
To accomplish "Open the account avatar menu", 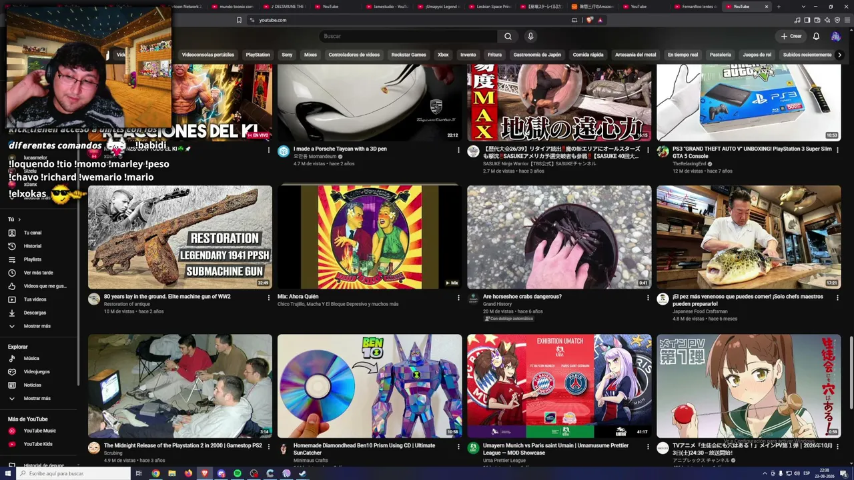I will 836,36.
